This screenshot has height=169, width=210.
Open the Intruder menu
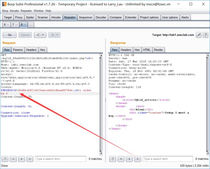click(14, 11)
